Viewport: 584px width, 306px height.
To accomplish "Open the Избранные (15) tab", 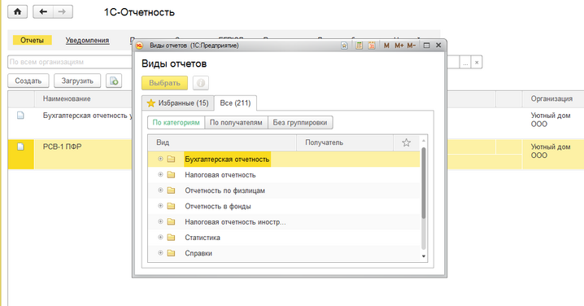I will point(177,103).
